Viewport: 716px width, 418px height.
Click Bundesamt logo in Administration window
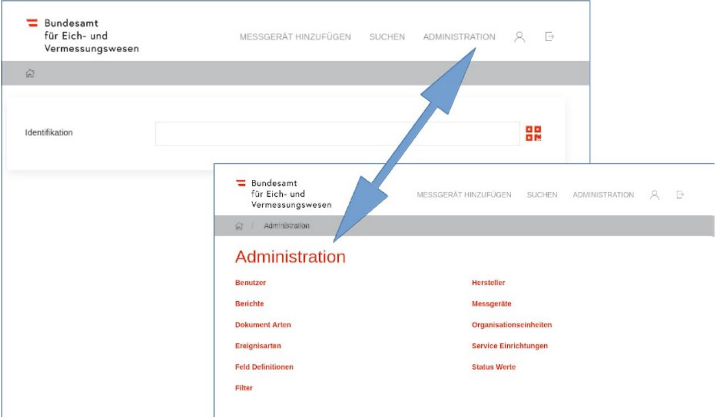tap(284, 194)
